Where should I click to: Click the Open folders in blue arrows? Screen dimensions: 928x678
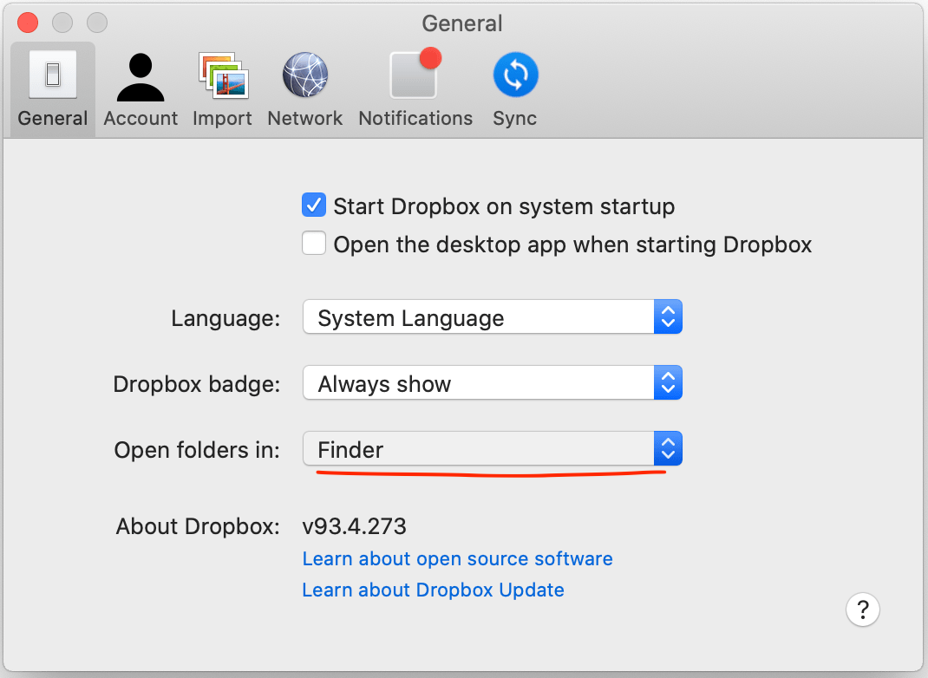[x=668, y=448]
